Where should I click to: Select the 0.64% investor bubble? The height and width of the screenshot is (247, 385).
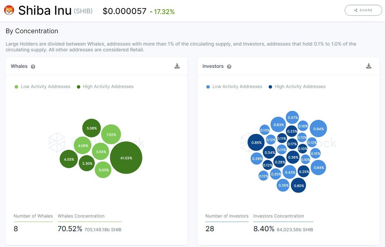(319, 168)
